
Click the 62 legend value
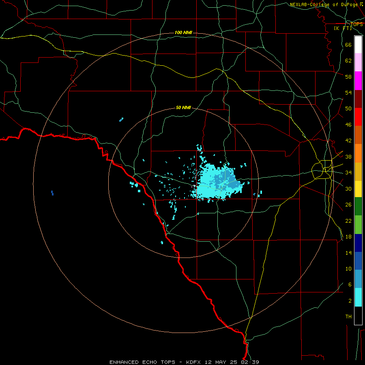[x=348, y=60]
